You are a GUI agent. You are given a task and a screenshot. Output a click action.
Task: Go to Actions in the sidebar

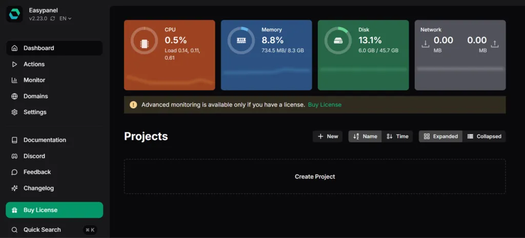point(54,64)
